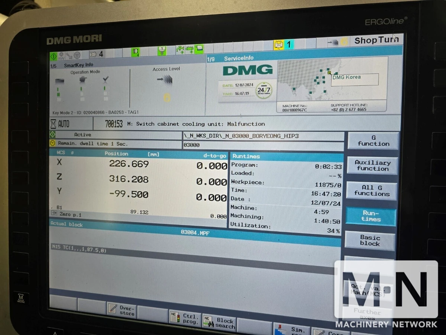Toggle the Basic block view
This screenshot has width=446, height=335.
pos(369,240)
